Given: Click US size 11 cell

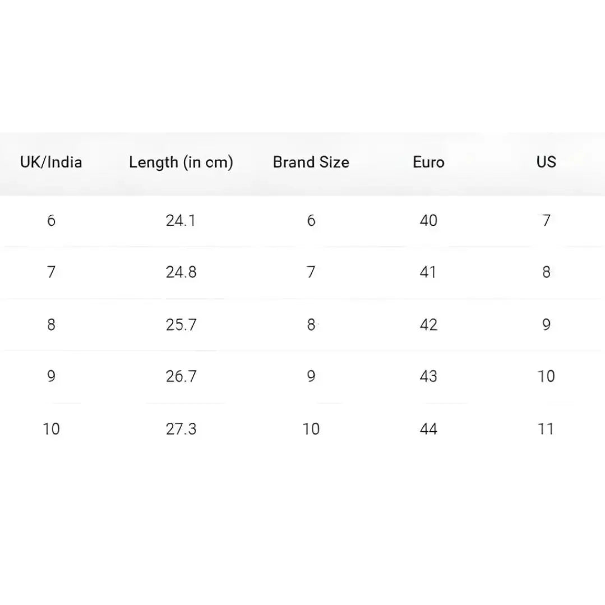Looking at the screenshot, I should [x=546, y=429].
